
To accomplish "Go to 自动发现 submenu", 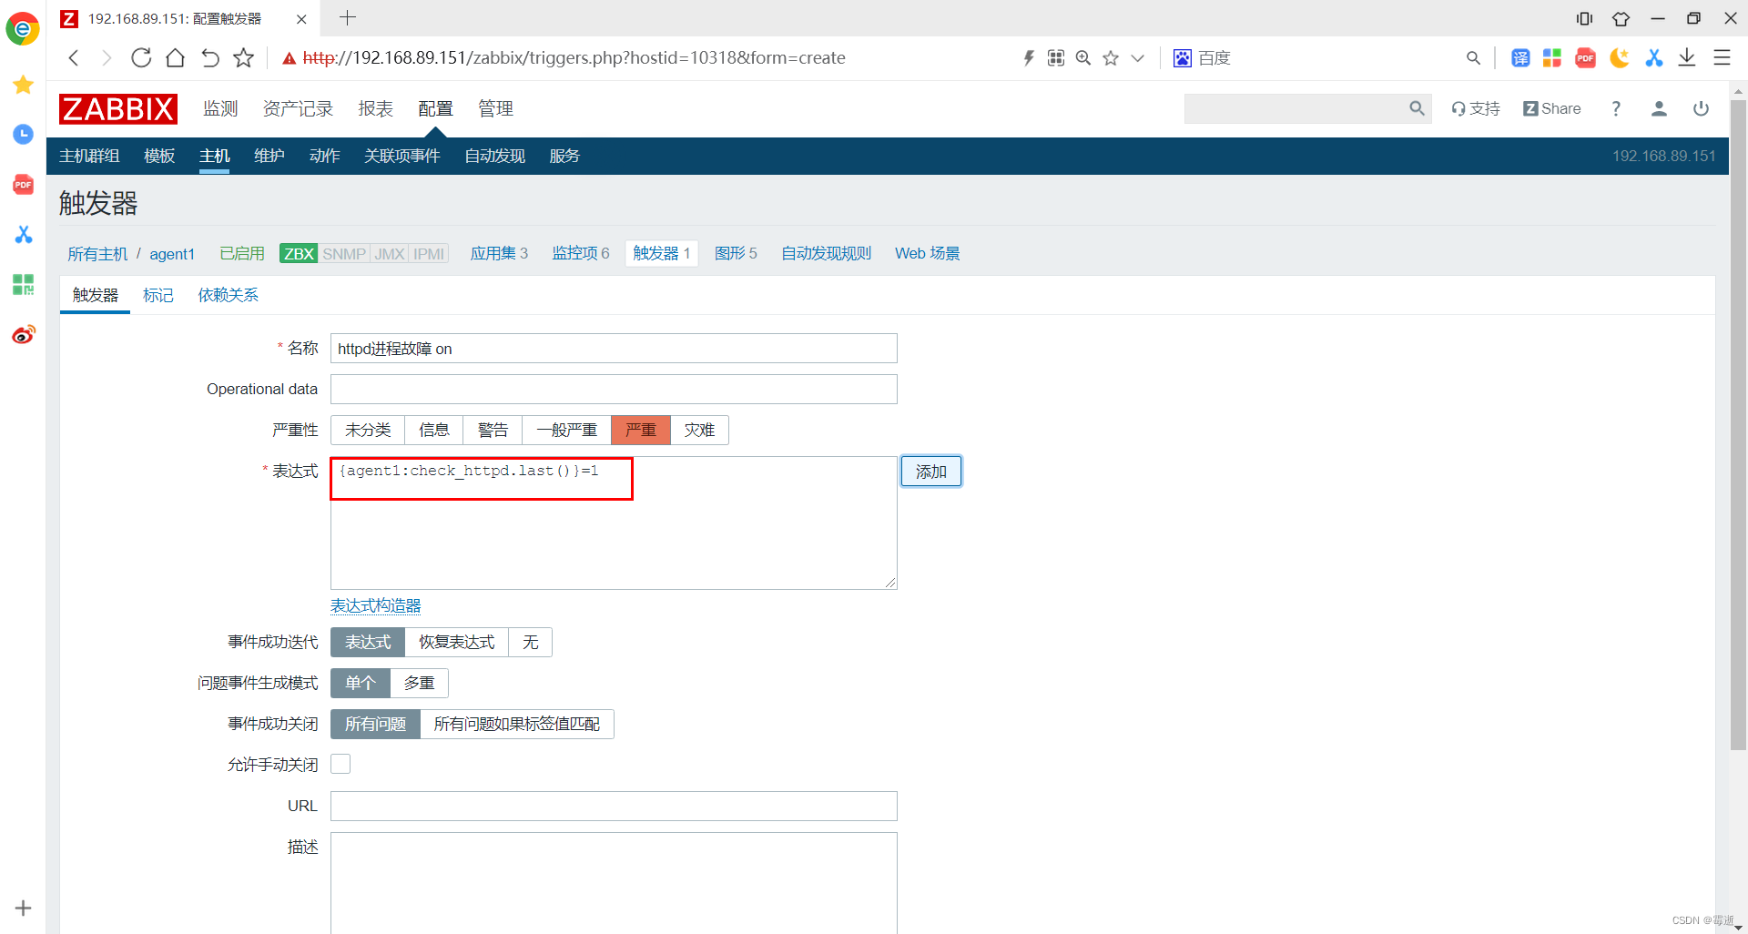I will pos(494,156).
